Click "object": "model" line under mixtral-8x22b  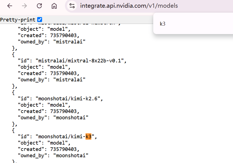(44, 67)
